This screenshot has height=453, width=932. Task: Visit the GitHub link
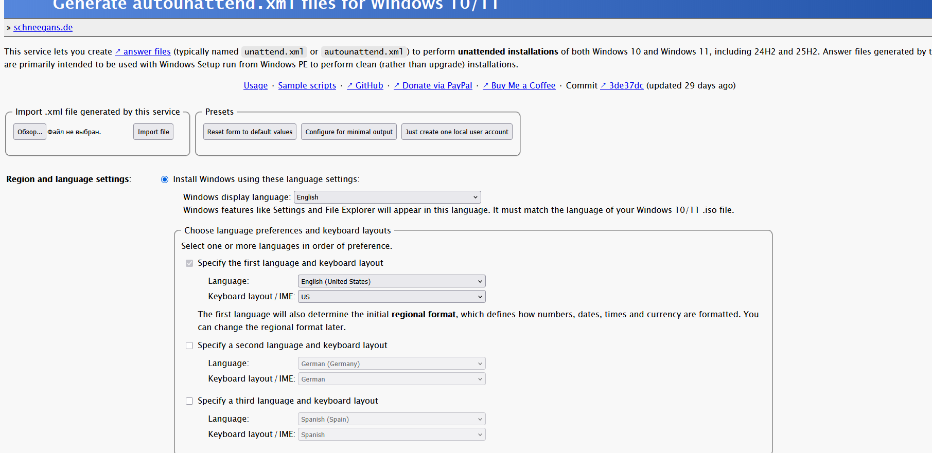click(365, 85)
